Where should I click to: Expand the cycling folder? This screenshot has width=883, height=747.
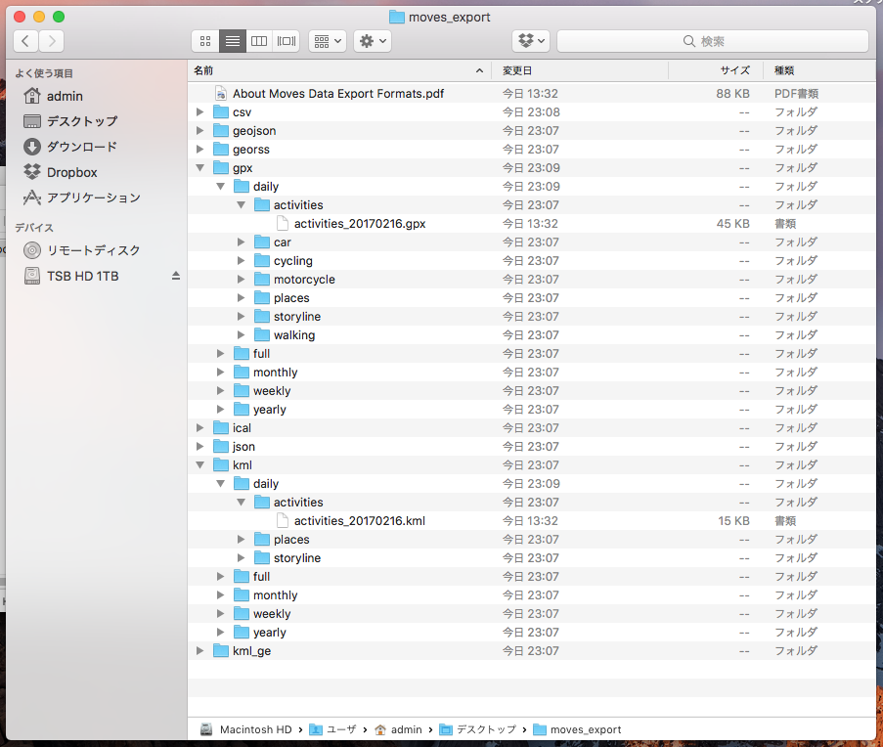click(x=241, y=261)
